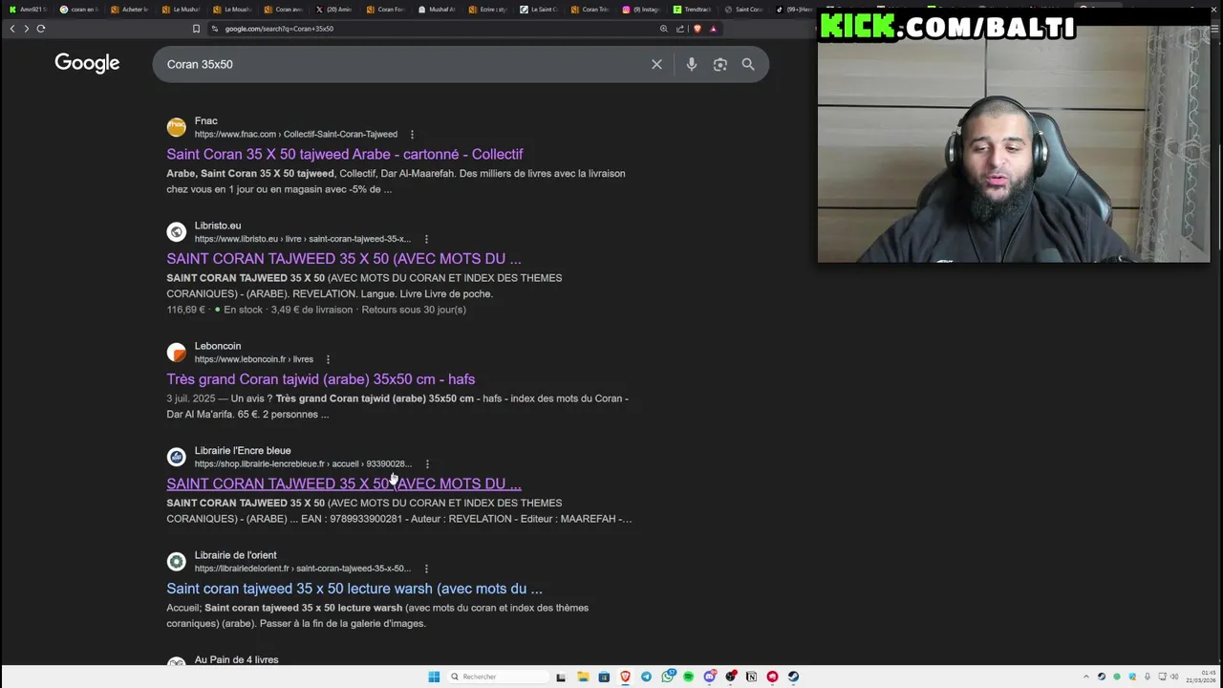Click the webcam overlay video
Viewport: 1223px width, 688px height.
click(x=1014, y=143)
